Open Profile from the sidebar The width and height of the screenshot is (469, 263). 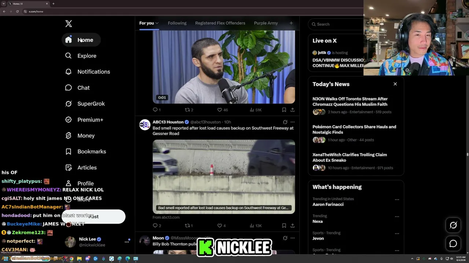(80, 183)
